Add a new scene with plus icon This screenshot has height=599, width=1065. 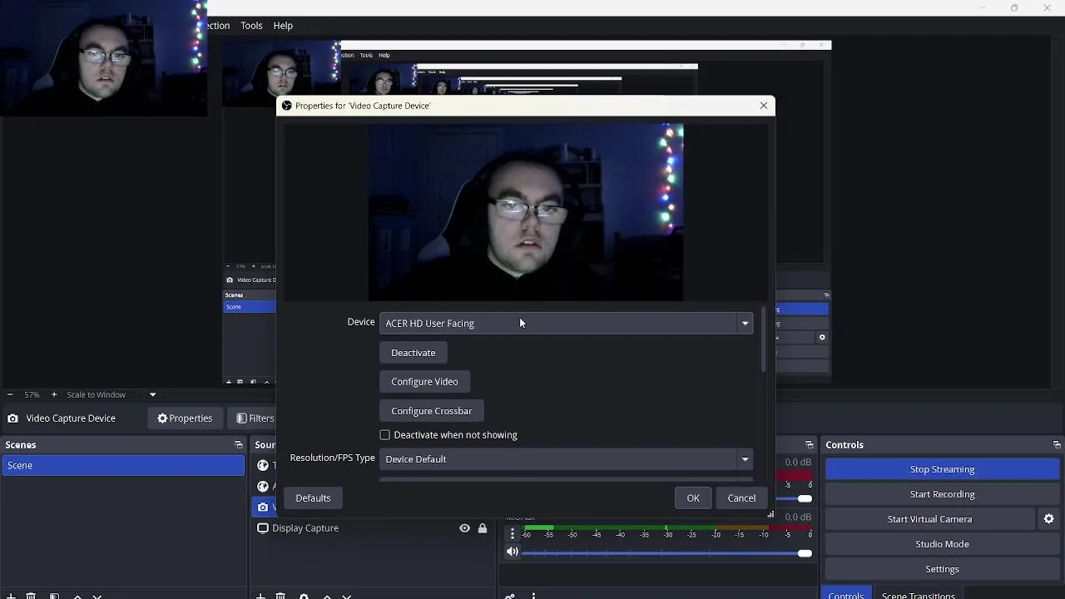pyautogui.click(x=11, y=596)
